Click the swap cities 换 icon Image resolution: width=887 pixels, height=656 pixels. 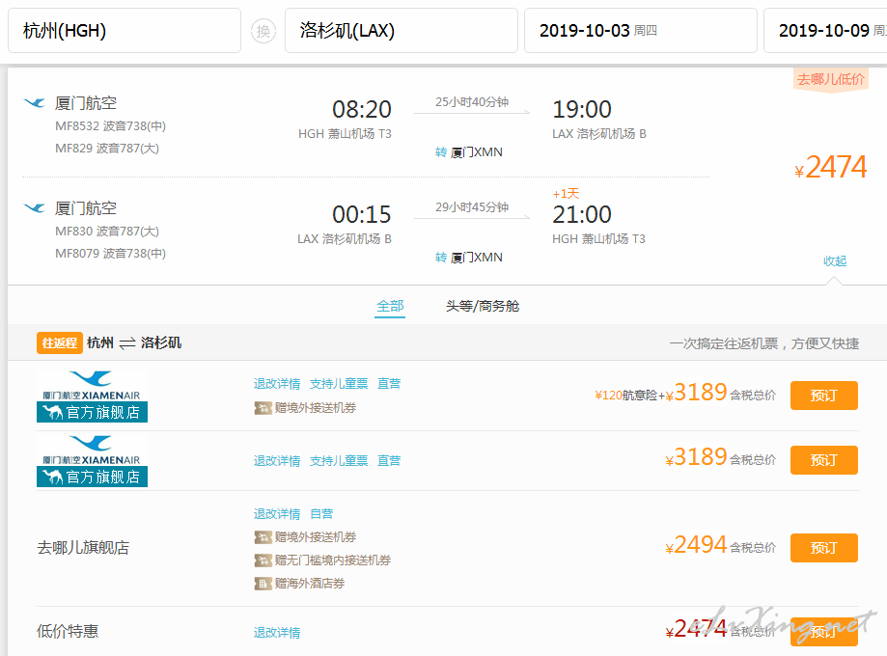click(x=263, y=31)
